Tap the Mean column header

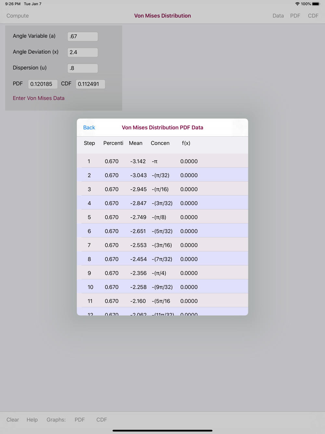click(136, 143)
